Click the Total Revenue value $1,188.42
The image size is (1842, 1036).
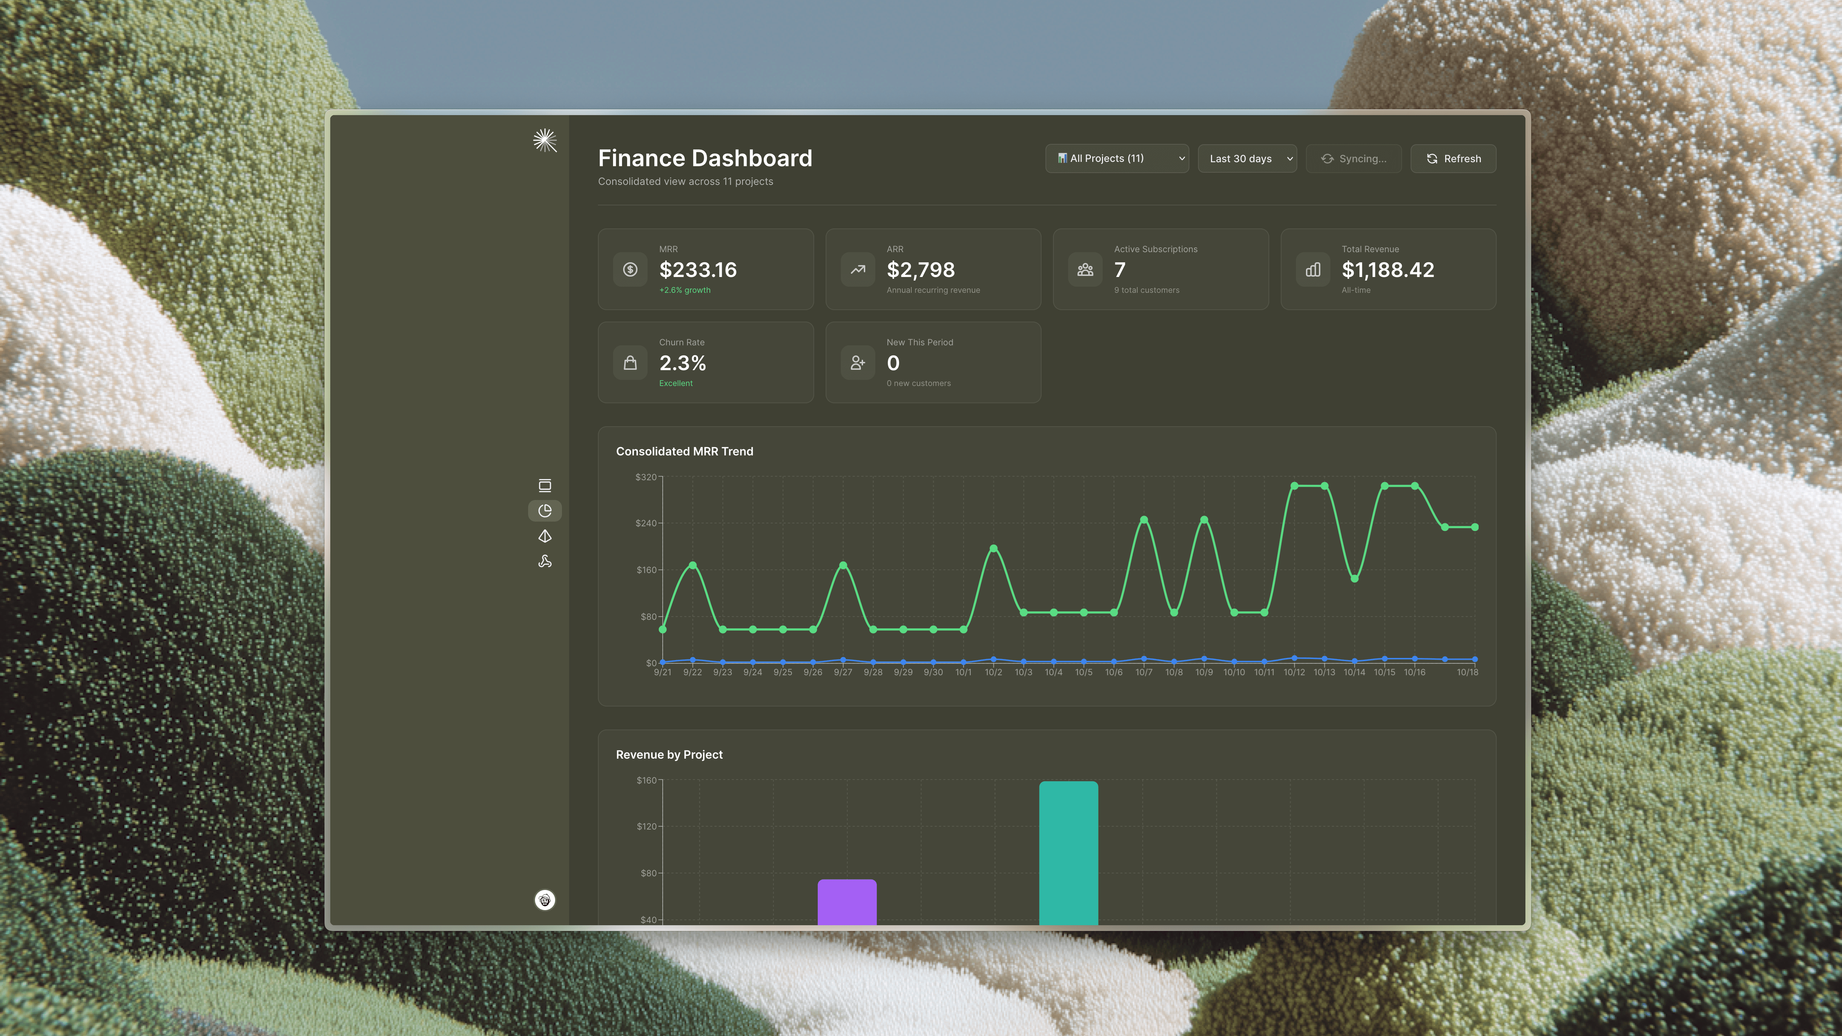pyautogui.click(x=1388, y=269)
